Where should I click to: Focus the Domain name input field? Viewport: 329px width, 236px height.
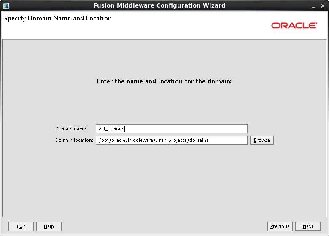point(171,129)
